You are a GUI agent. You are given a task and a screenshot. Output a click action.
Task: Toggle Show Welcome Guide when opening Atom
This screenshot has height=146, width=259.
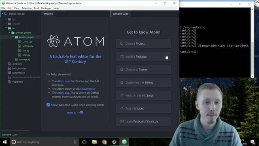tap(48, 105)
